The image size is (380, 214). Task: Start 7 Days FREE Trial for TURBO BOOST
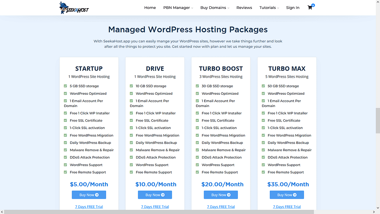coord(221,207)
